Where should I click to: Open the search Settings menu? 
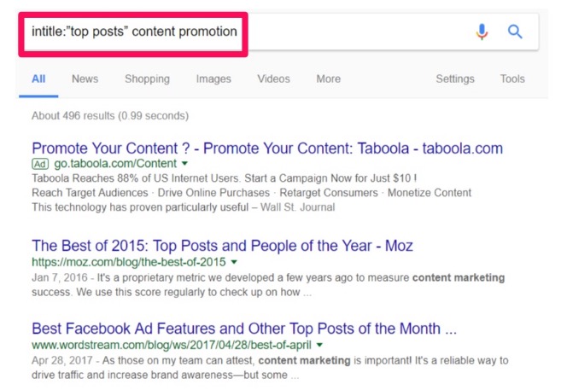(455, 79)
